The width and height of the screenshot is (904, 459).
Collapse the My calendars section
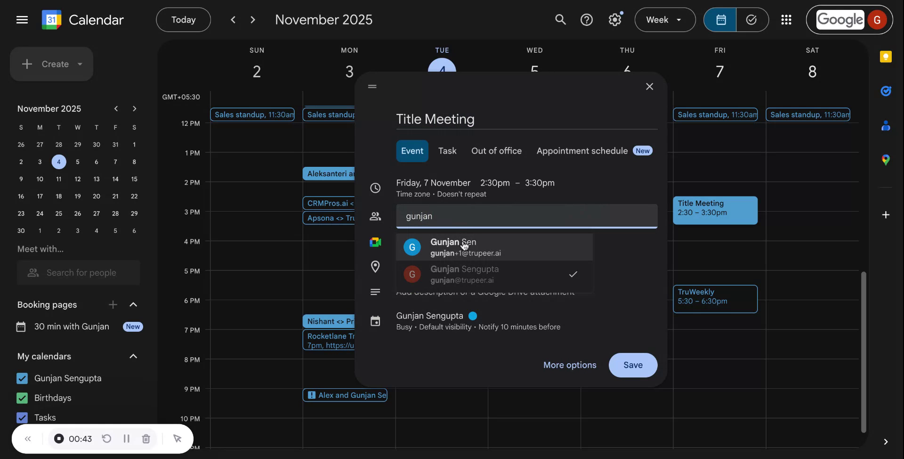click(133, 356)
